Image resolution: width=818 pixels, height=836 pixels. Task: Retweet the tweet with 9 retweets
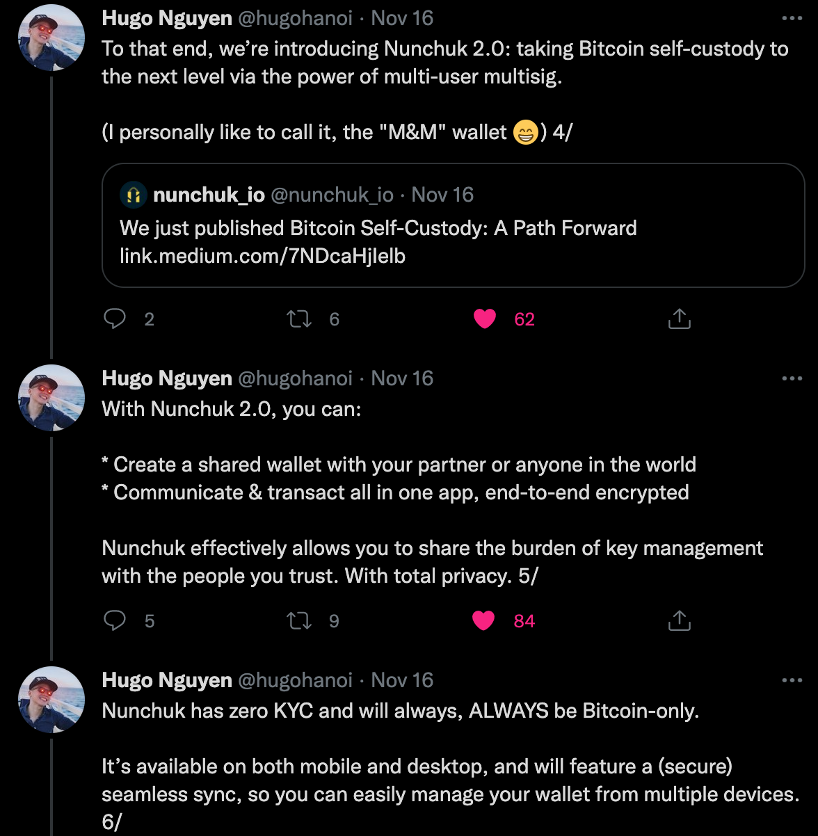298,620
